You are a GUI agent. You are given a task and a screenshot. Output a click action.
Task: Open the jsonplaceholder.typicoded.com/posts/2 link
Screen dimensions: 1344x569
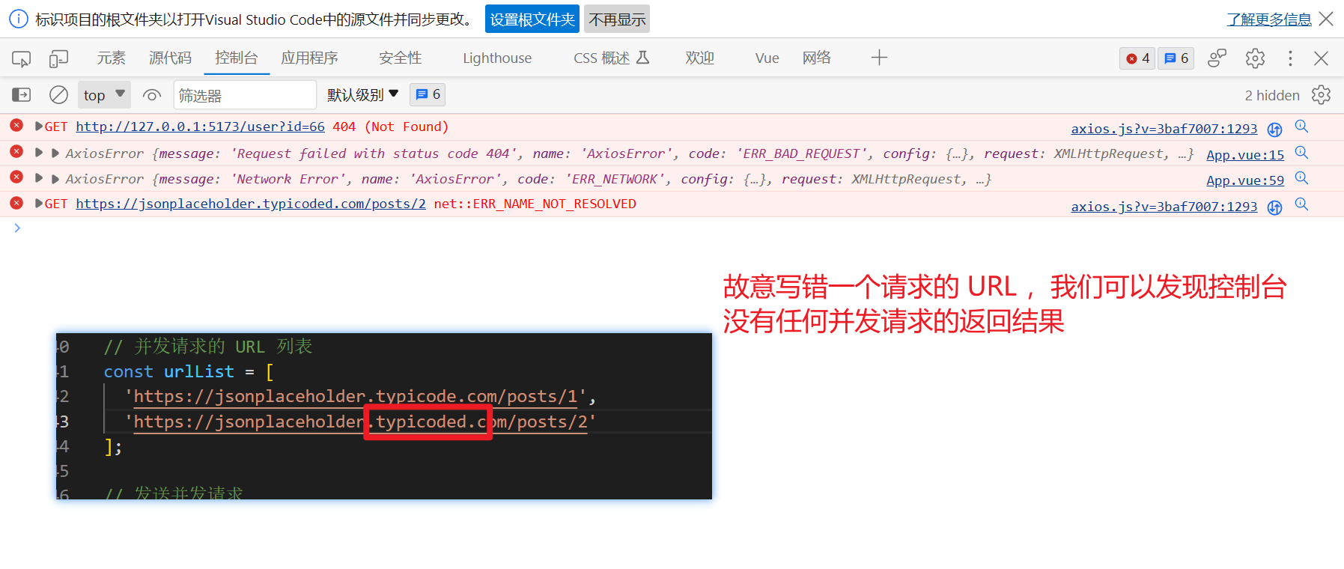pyautogui.click(x=251, y=204)
